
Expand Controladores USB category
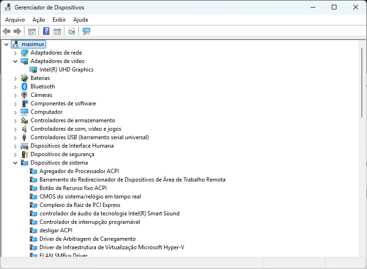(15, 137)
